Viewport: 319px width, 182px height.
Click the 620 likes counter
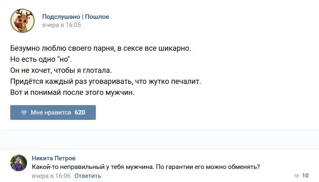(x=80, y=112)
